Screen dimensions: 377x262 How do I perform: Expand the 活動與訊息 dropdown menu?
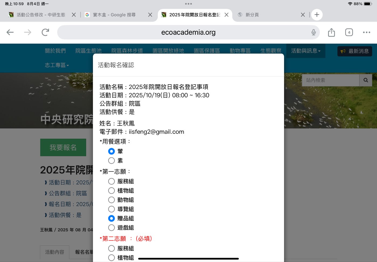tap(306, 51)
